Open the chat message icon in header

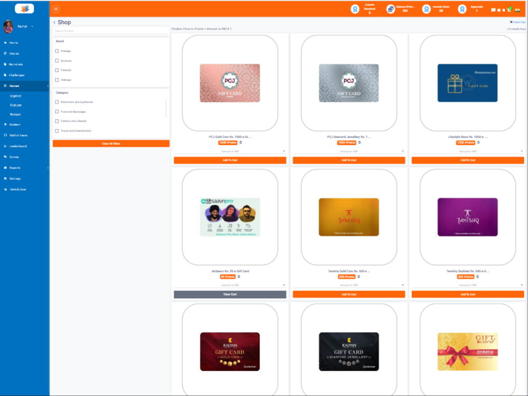[493, 10]
